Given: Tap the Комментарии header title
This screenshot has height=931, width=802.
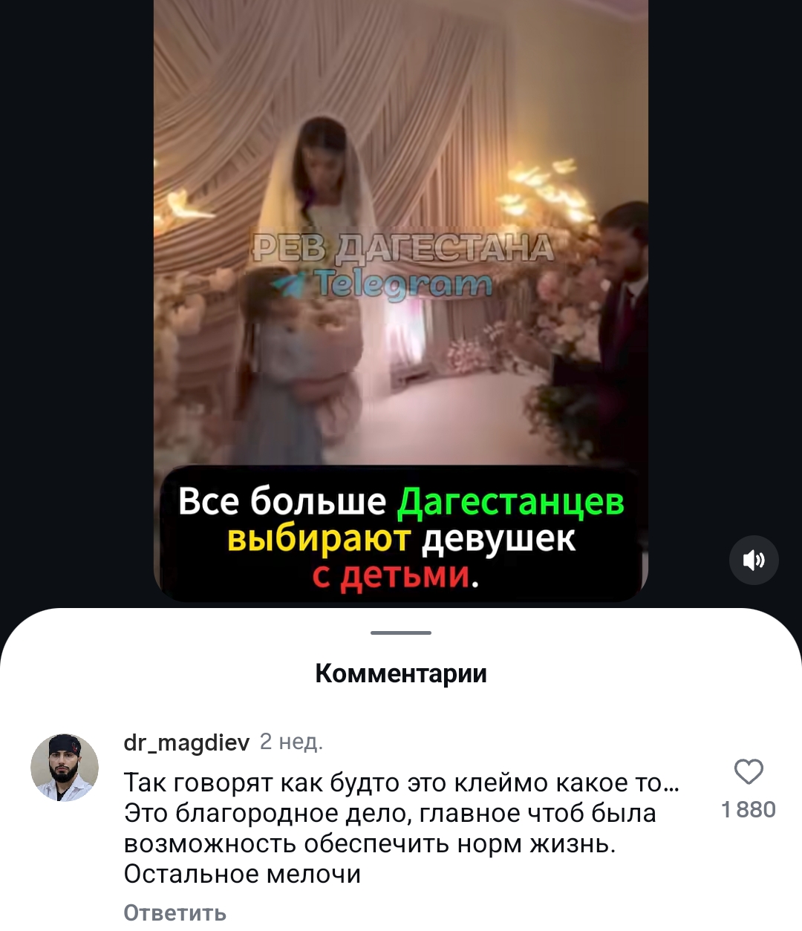Looking at the screenshot, I should pyautogui.click(x=401, y=673).
